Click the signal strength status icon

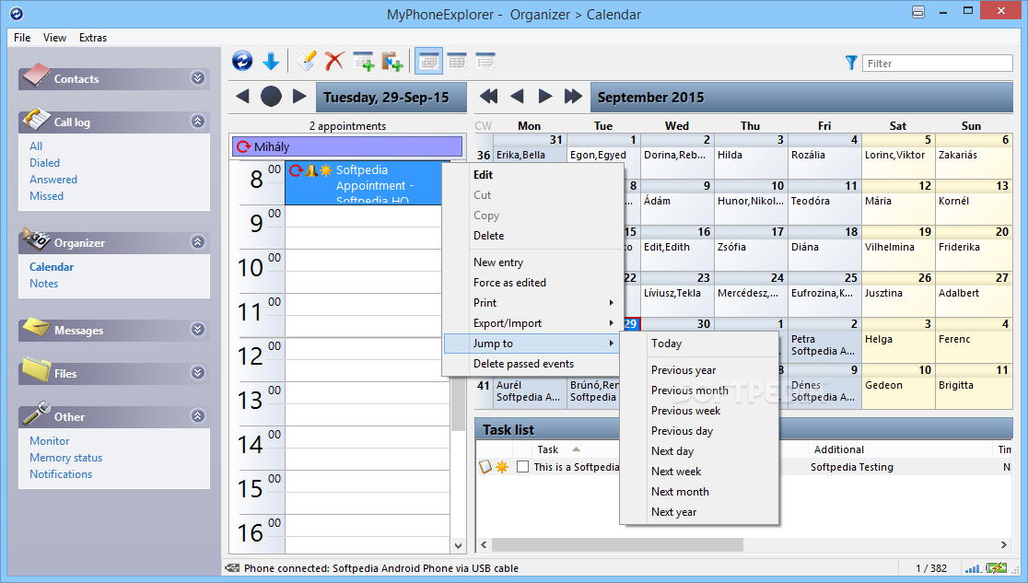pyautogui.click(x=973, y=568)
